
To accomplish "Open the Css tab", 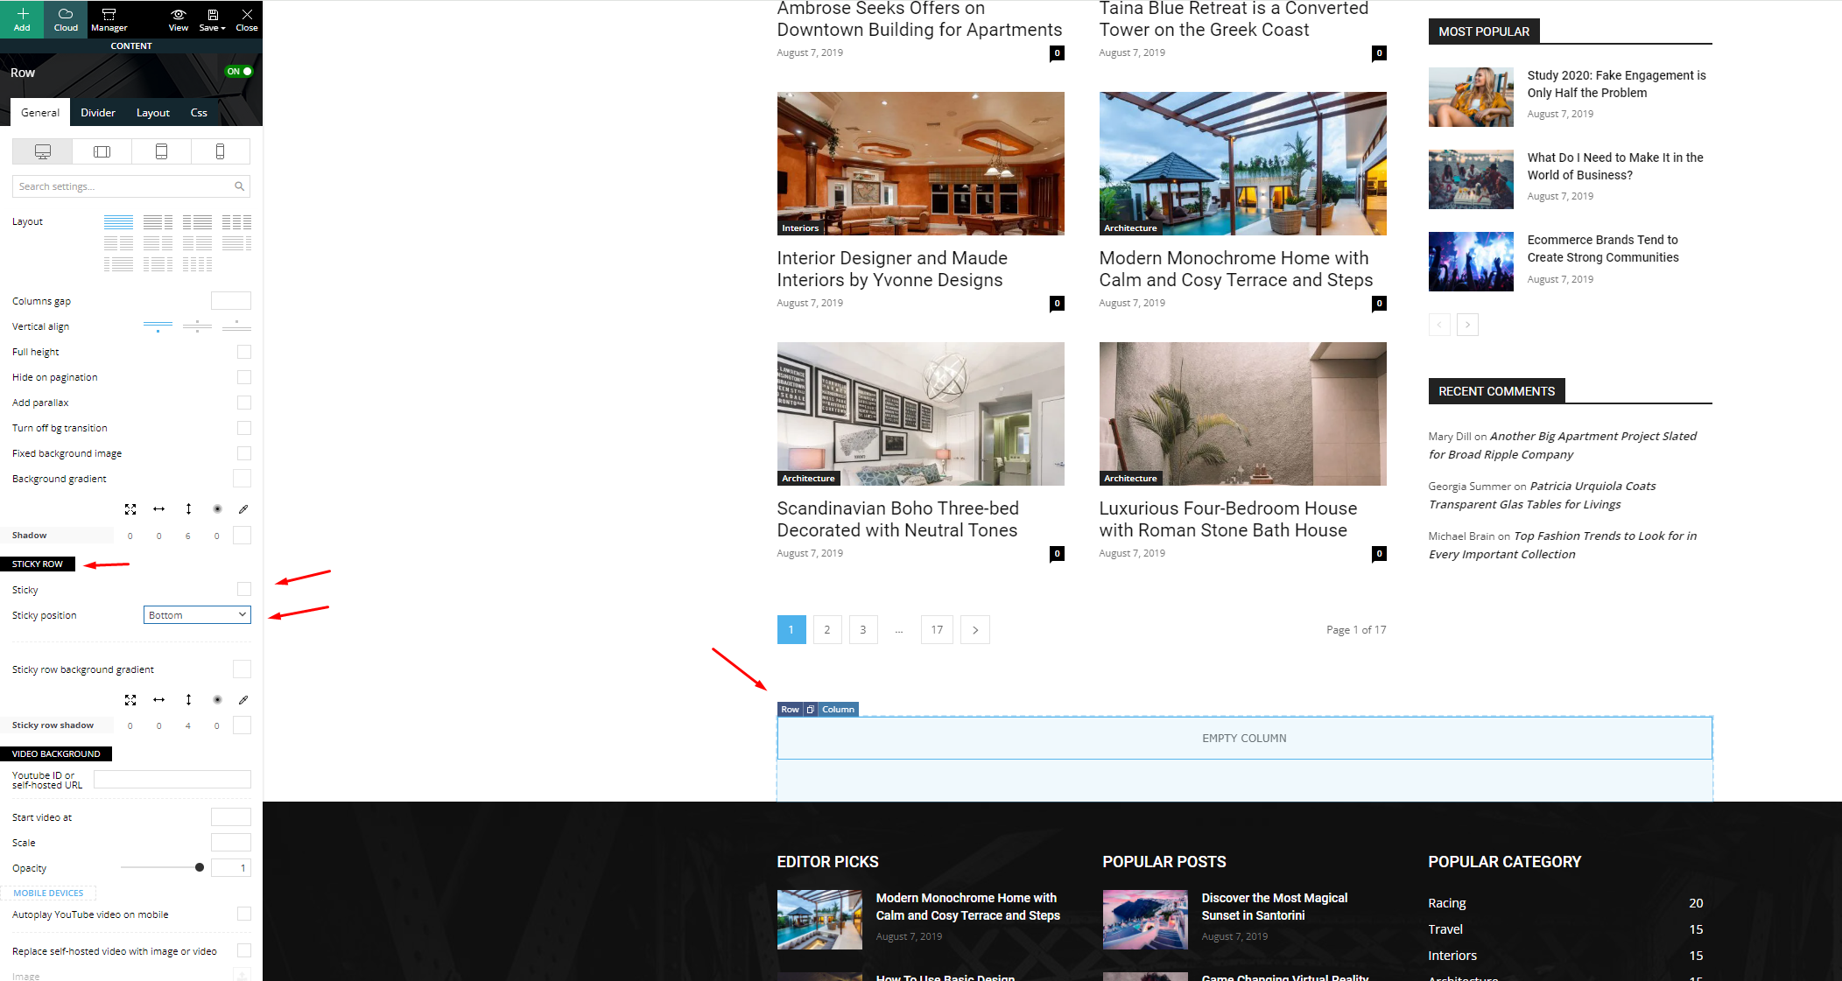I will [x=199, y=112].
